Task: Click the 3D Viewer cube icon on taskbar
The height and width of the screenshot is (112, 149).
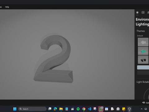Action: 129,109
